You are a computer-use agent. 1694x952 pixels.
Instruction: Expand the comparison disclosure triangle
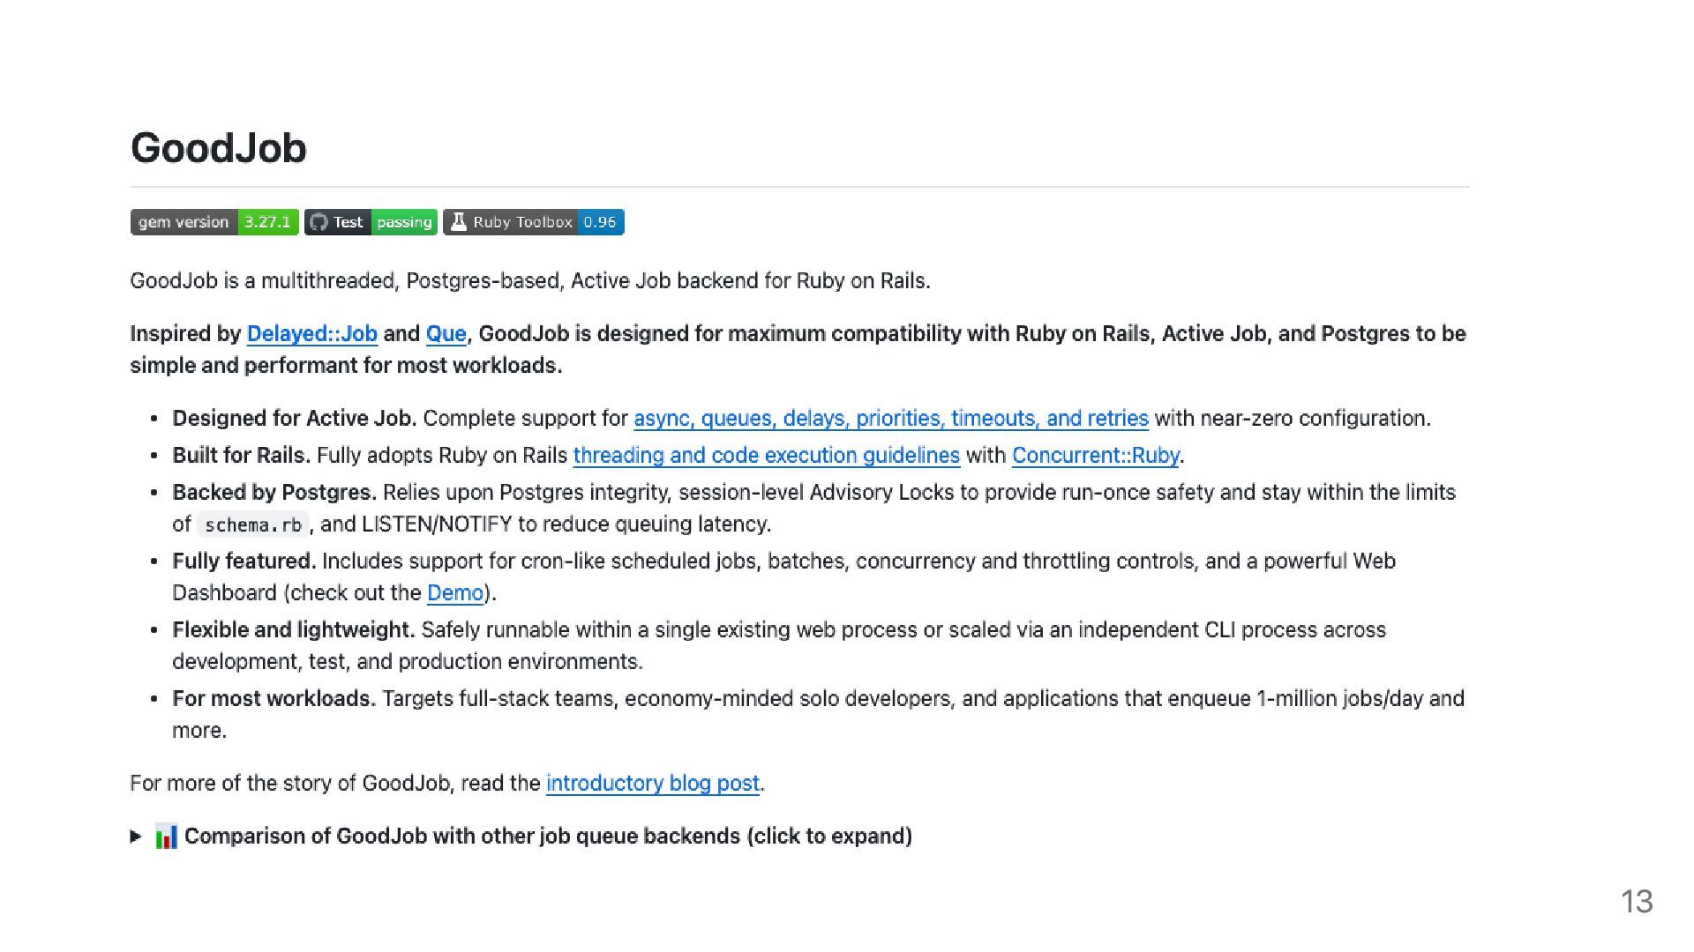[136, 836]
